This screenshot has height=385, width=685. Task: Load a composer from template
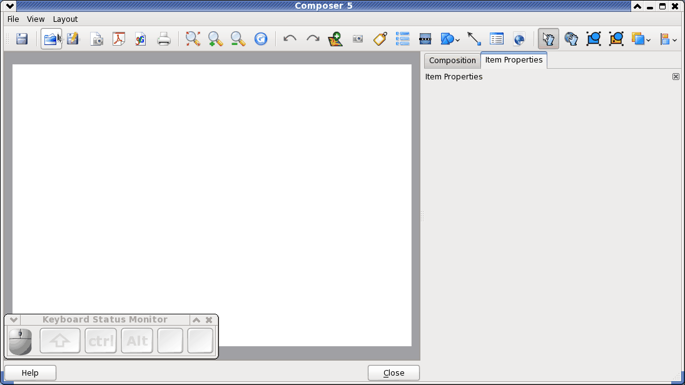(51, 39)
